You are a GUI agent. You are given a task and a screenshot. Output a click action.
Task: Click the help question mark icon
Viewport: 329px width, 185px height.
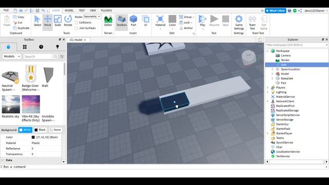(289, 10)
